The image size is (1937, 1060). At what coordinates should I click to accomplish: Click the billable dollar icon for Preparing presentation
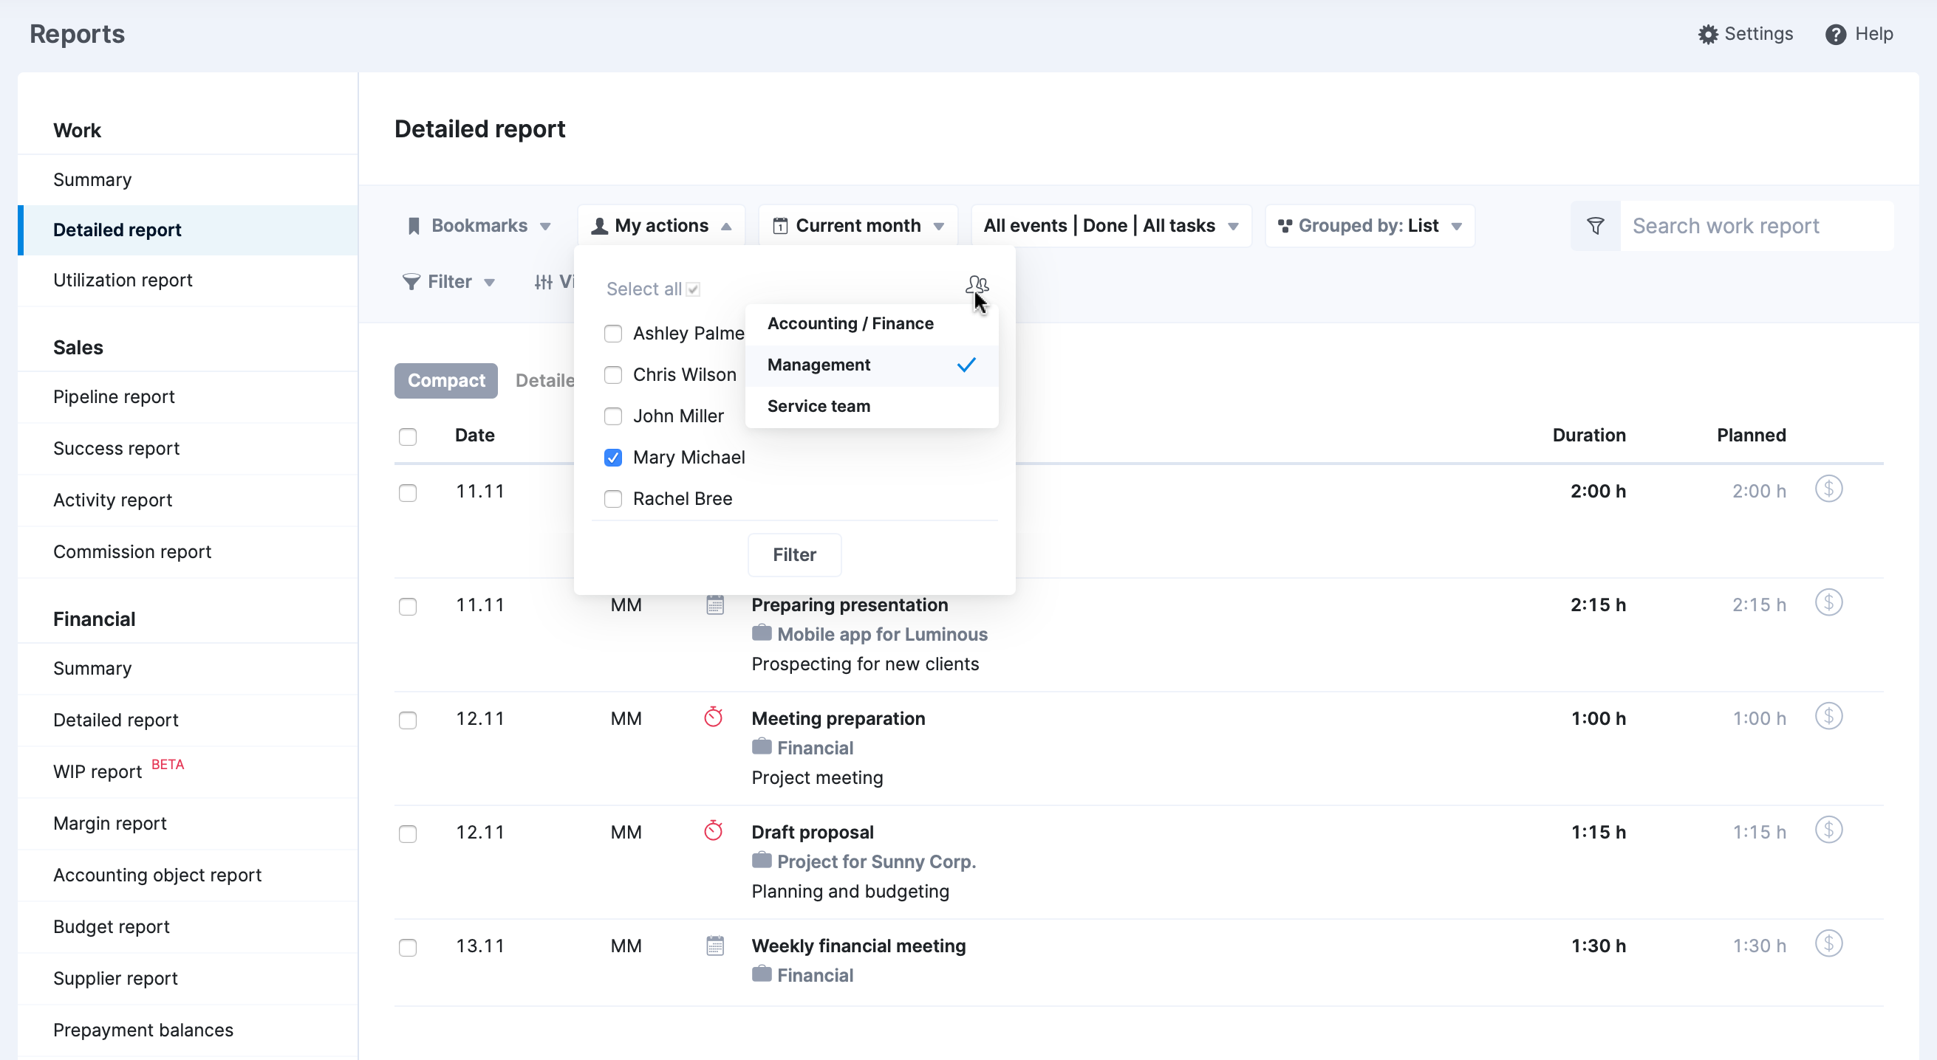[1828, 602]
